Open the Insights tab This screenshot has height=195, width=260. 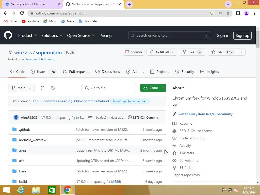coord(209,72)
